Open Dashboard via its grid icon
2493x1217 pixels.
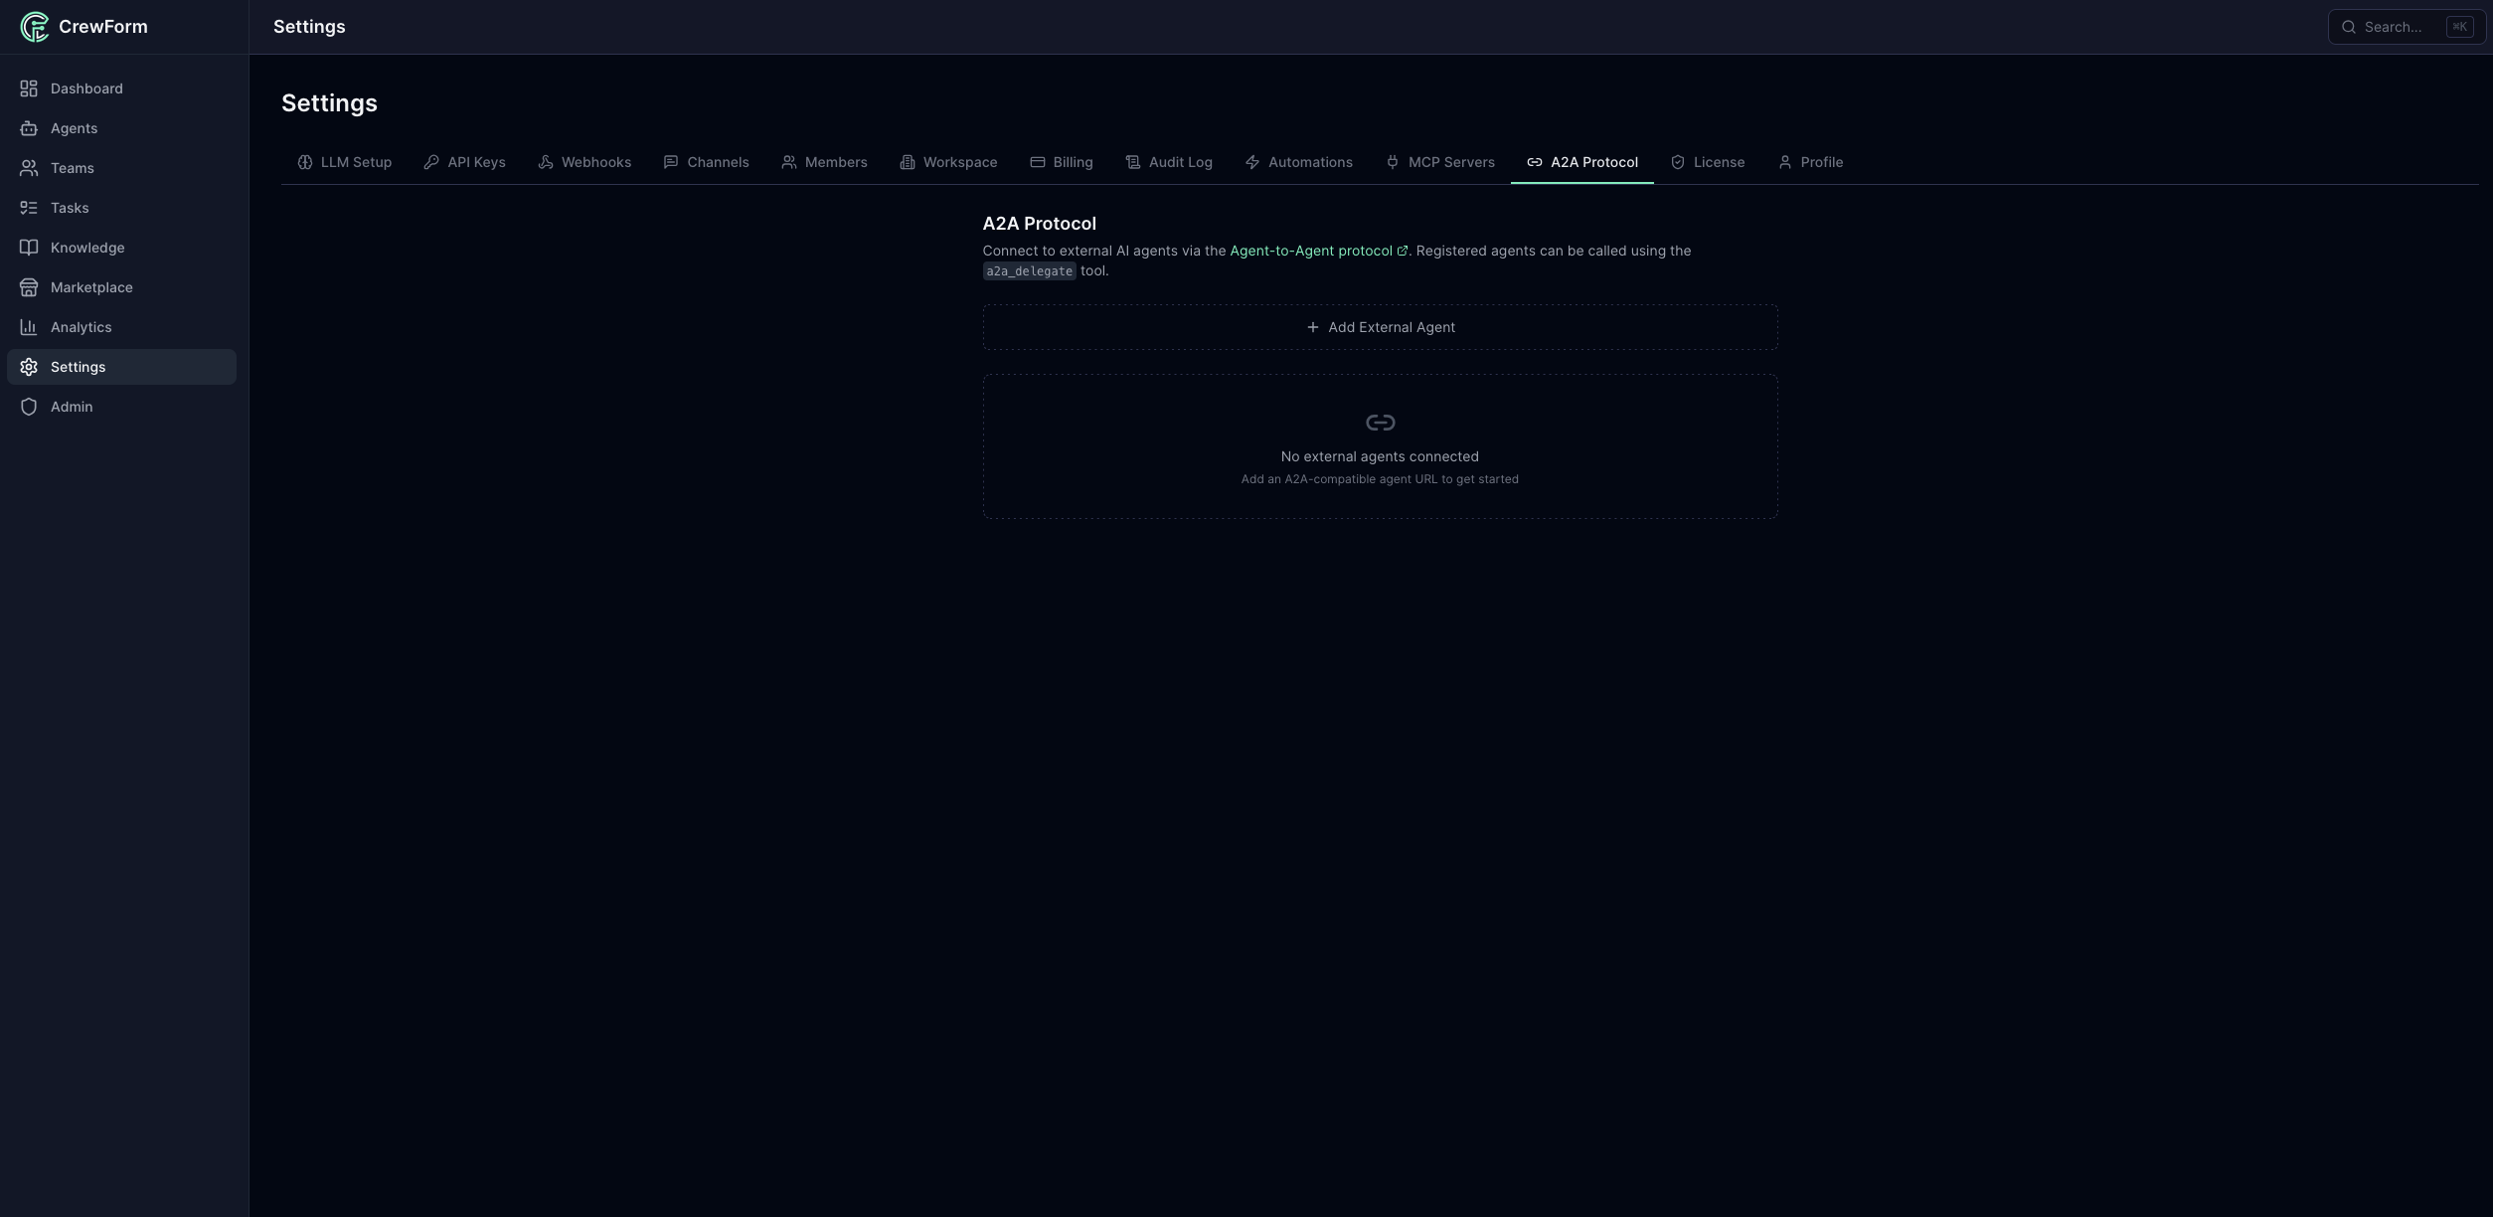tap(29, 88)
